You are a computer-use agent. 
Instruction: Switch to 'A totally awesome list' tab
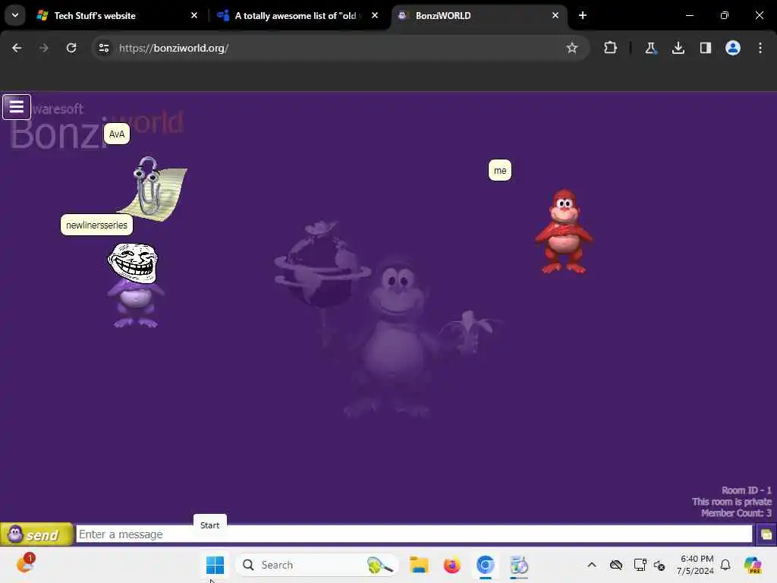(297, 16)
